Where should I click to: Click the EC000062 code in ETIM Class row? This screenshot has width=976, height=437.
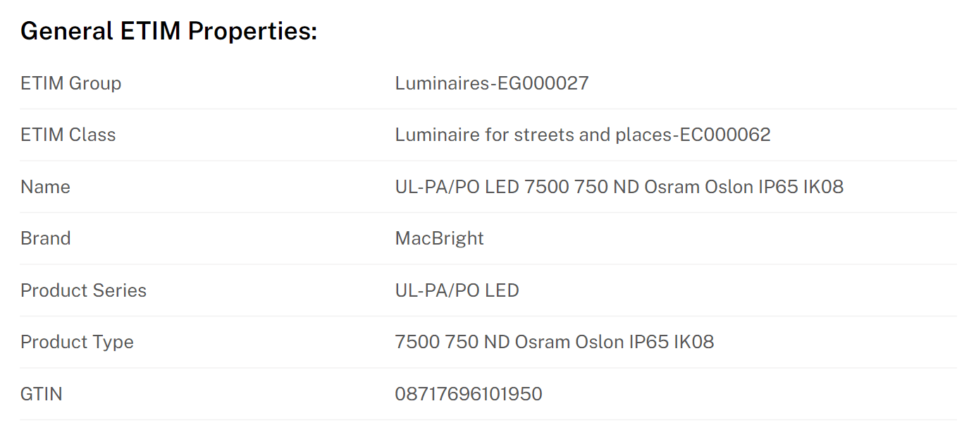click(x=725, y=135)
